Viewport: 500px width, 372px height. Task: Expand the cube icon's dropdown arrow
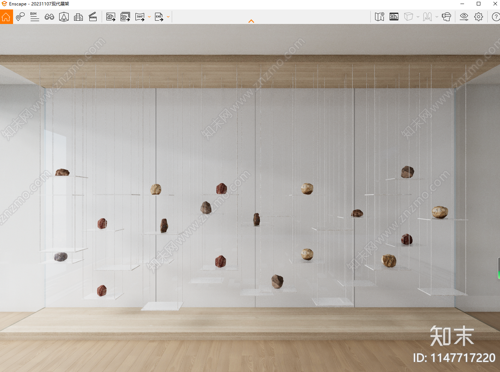tap(418, 17)
